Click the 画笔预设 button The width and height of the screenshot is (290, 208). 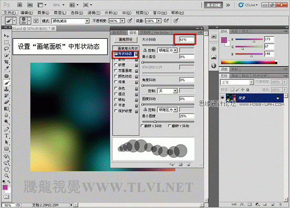(x=126, y=39)
